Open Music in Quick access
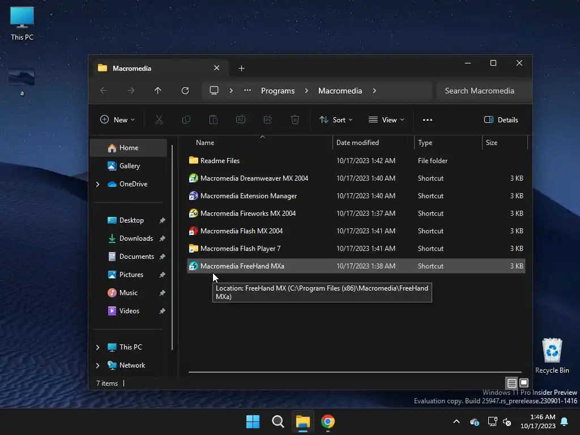 point(128,293)
